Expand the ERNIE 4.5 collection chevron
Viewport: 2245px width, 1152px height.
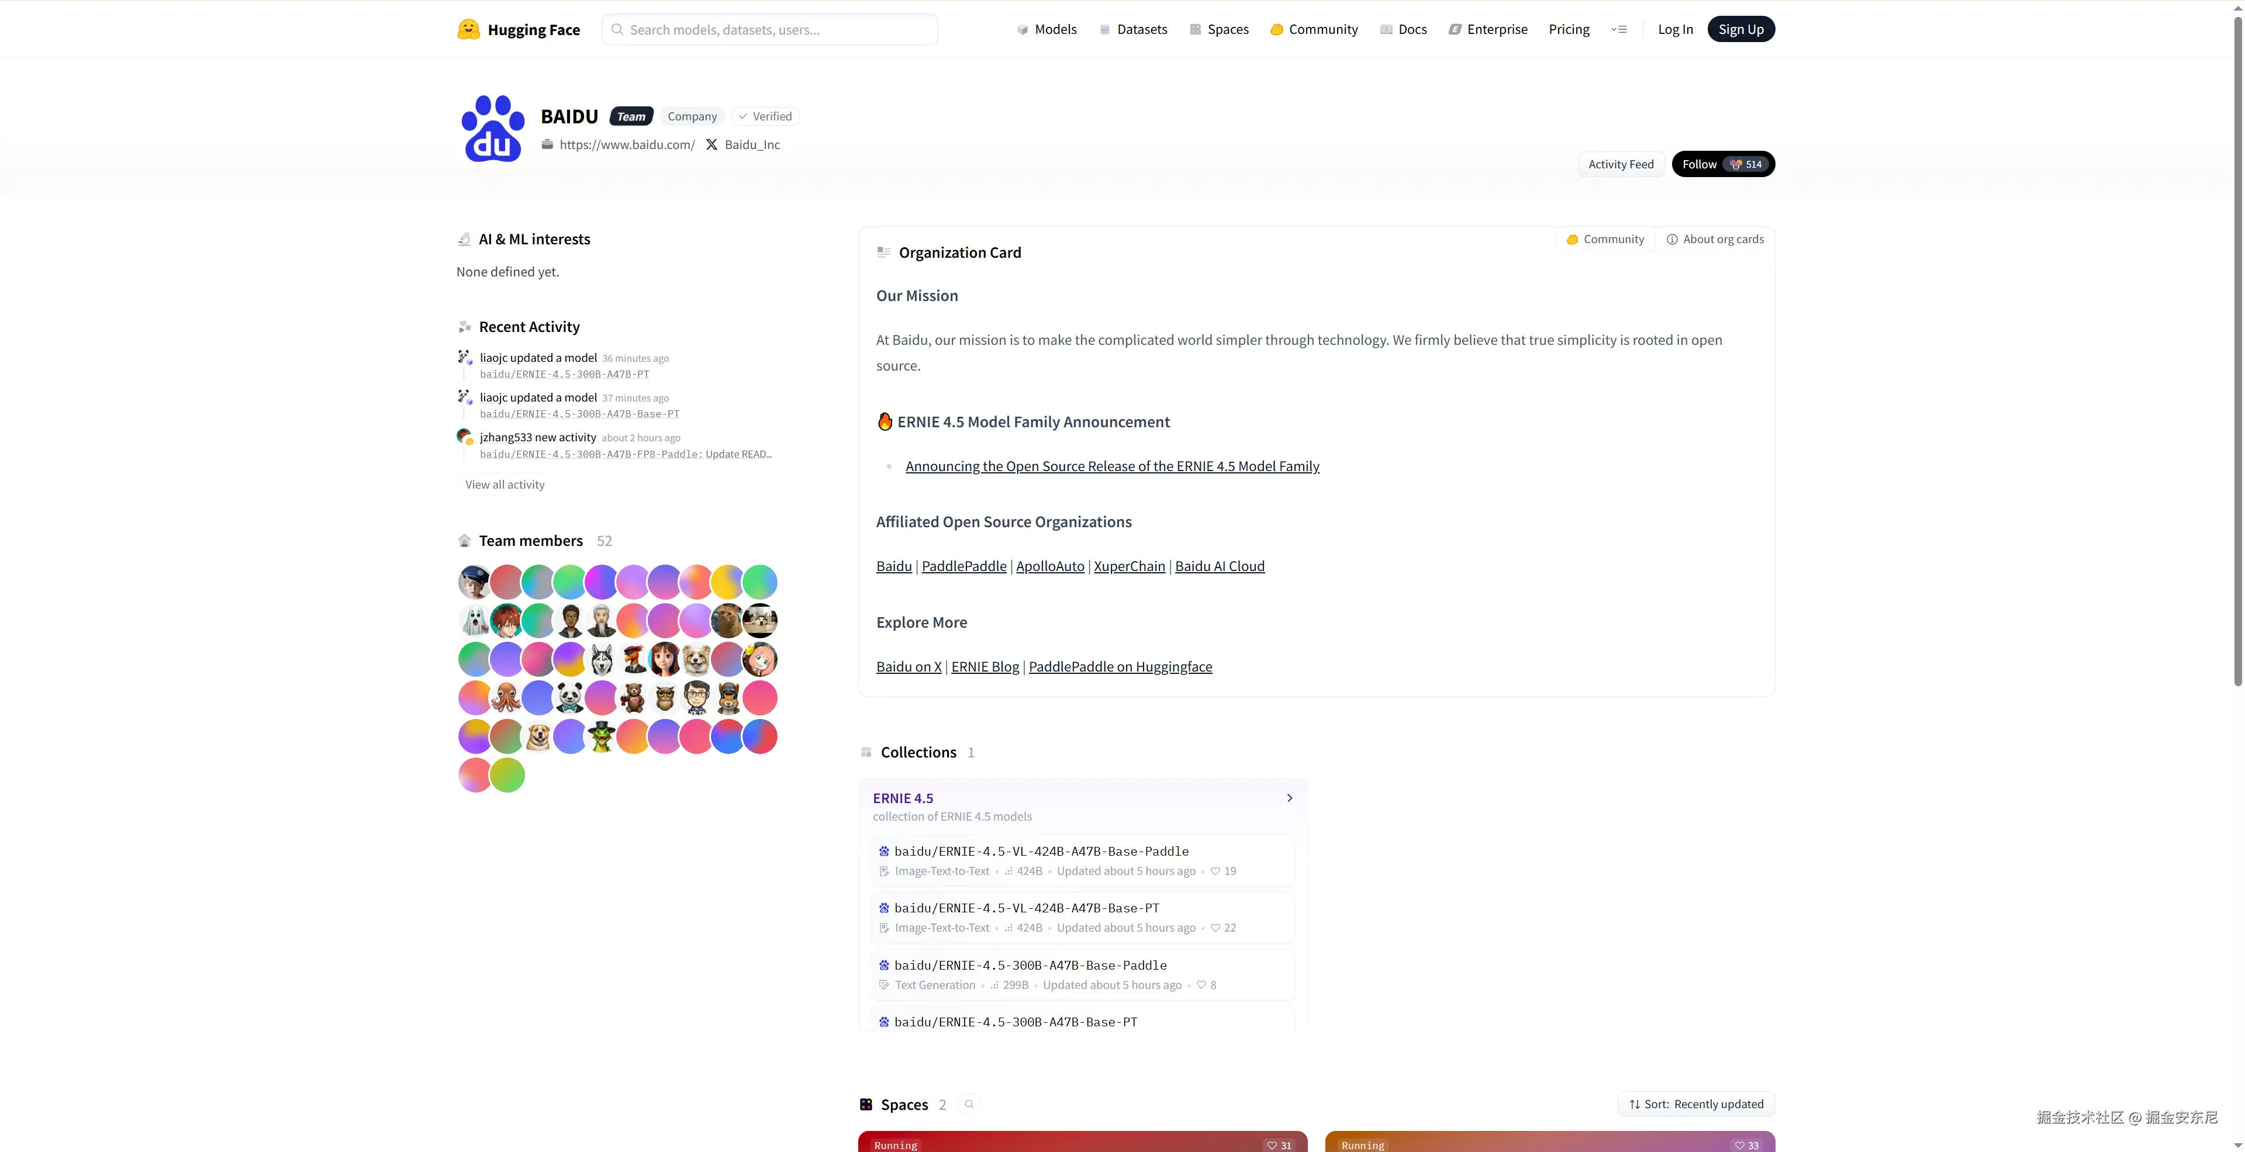coord(1290,798)
